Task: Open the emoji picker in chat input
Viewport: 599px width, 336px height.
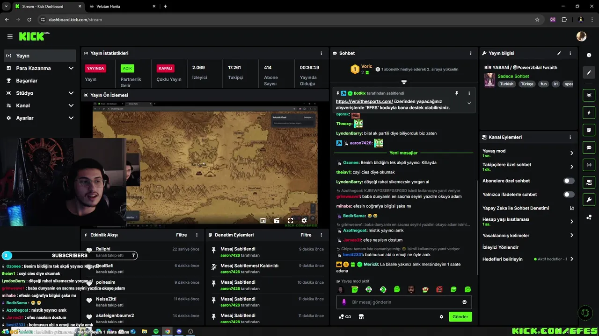Action: pyautogui.click(x=464, y=302)
